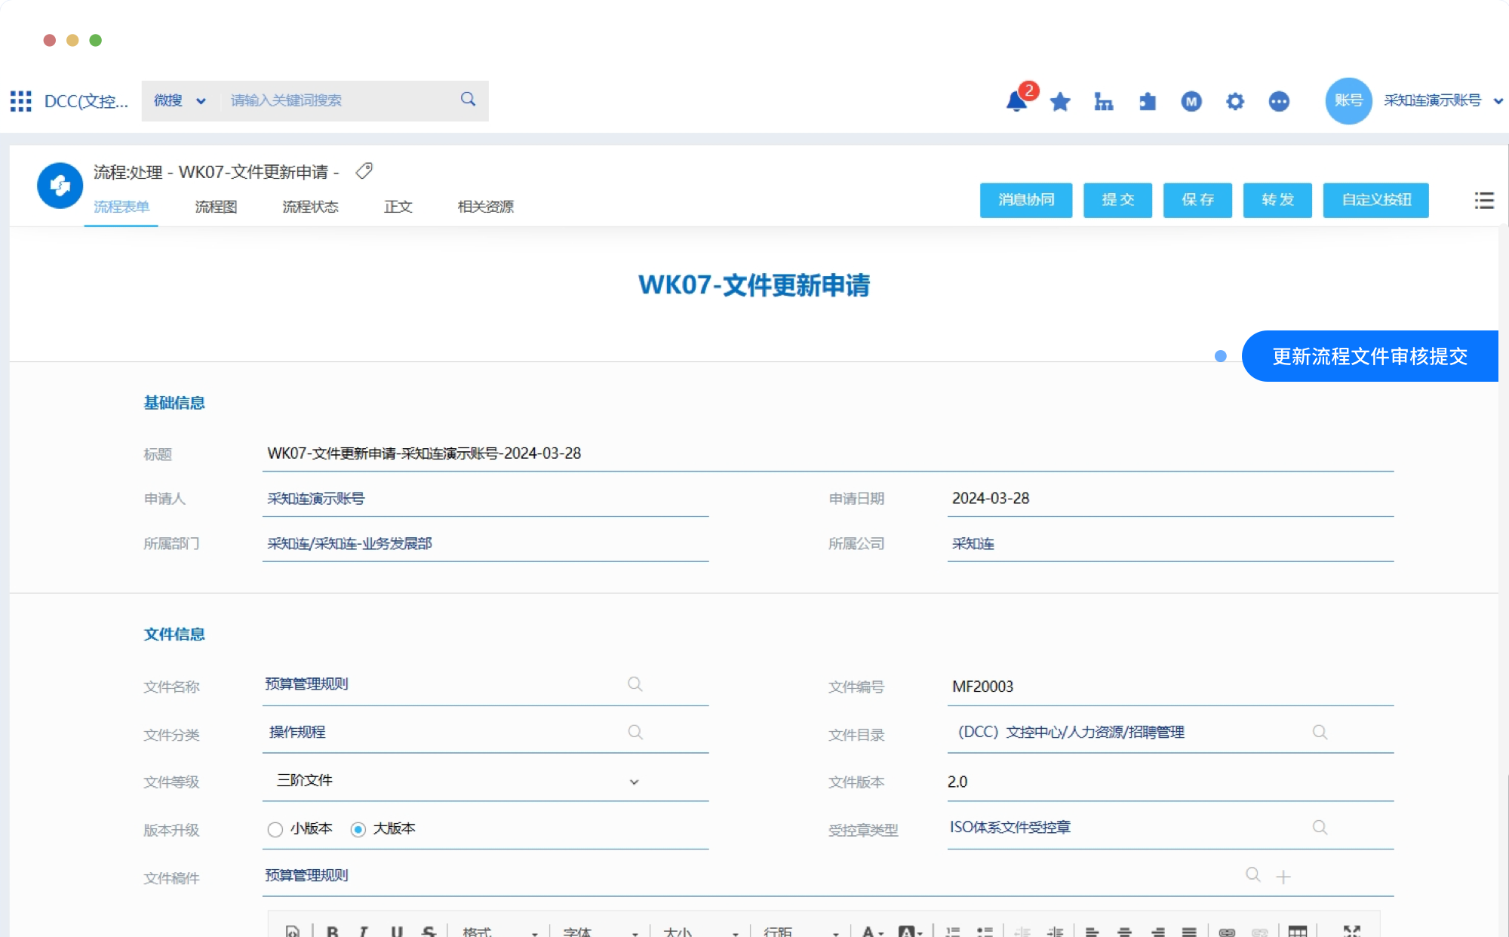
Task: Open the app grid launcher icon
Action: point(21,101)
